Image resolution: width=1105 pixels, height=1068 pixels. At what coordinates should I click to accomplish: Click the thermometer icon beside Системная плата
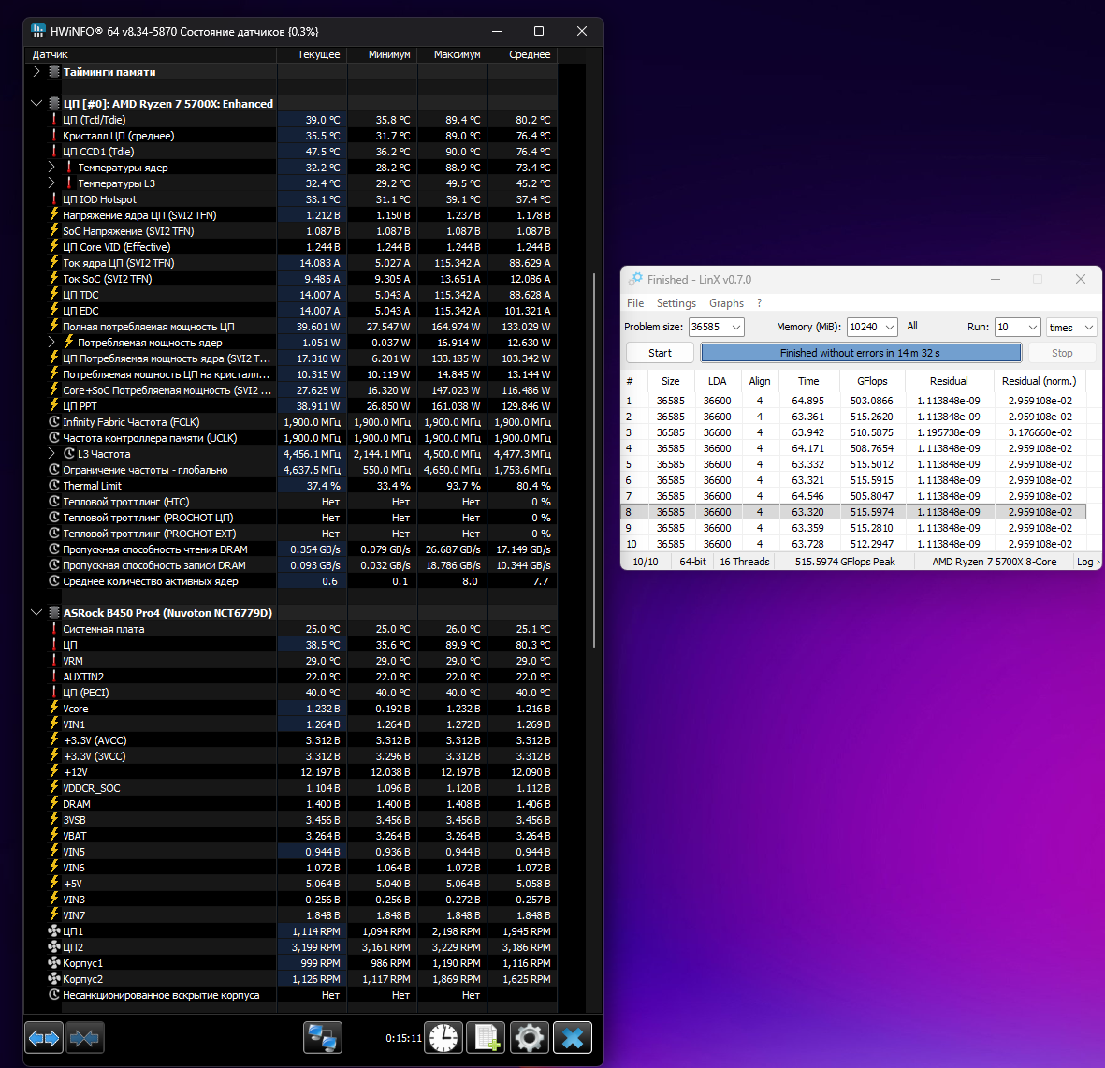point(54,628)
